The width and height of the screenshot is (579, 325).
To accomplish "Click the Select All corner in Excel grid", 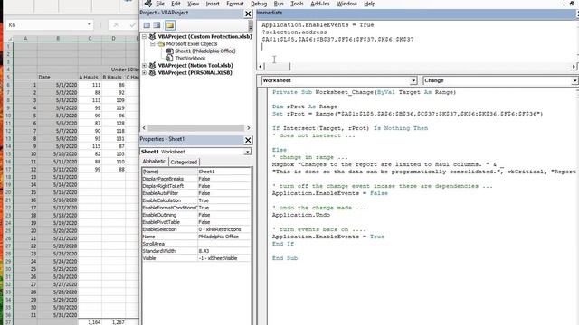I will coord(9,38).
